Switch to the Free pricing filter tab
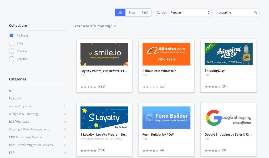Image resolution: width=269 pixels, height=158 pixels. [x=132, y=13]
